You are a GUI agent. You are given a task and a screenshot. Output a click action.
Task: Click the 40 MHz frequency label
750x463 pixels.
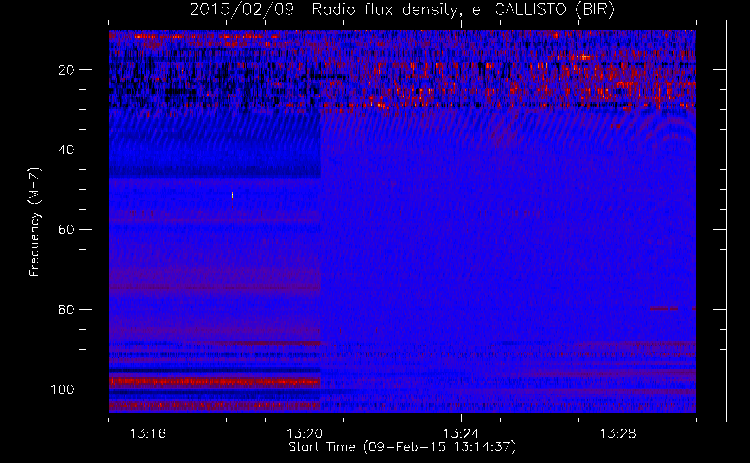(x=67, y=150)
